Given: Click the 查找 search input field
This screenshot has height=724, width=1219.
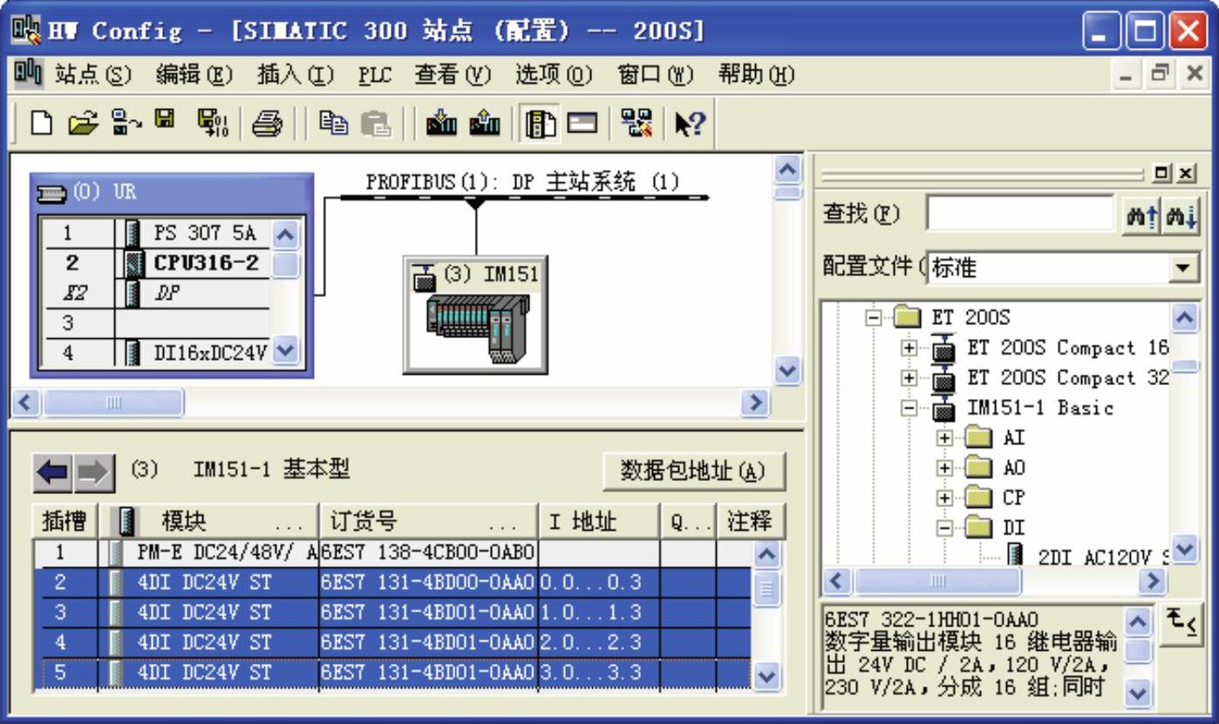Looking at the screenshot, I should 1021,213.
